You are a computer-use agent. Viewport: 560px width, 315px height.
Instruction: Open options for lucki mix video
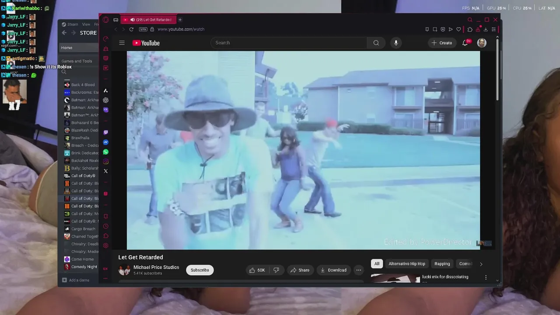[486, 277]
